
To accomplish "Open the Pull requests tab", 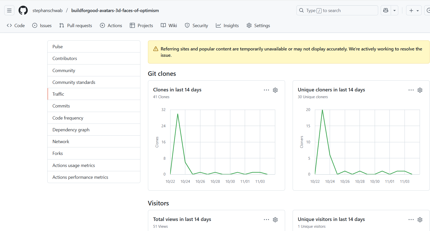I will pyautogui.click(x=76, y=26).
